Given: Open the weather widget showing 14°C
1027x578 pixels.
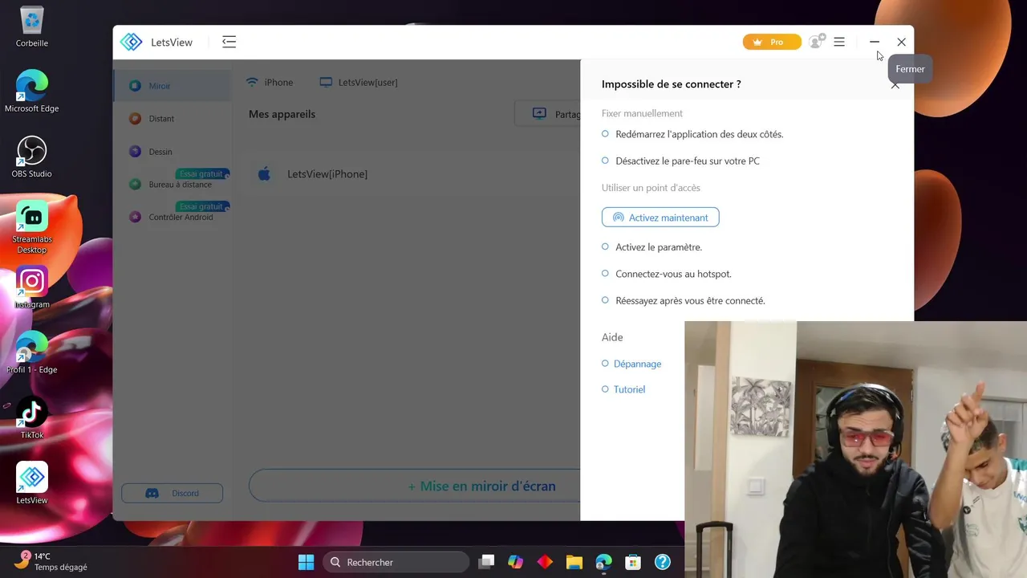Looking at the screenshot, I should (51, 561).
